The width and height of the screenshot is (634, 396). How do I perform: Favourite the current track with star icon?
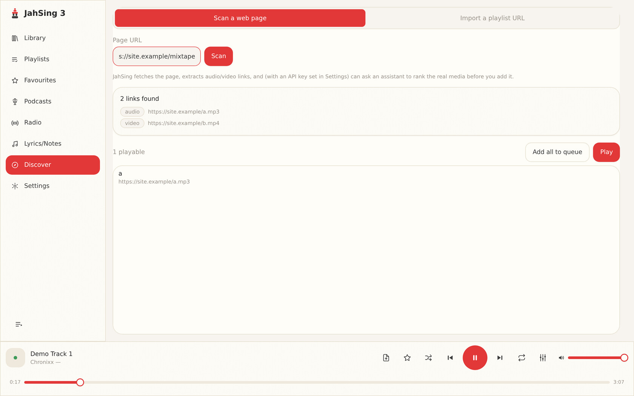click(x=407, y=358)
